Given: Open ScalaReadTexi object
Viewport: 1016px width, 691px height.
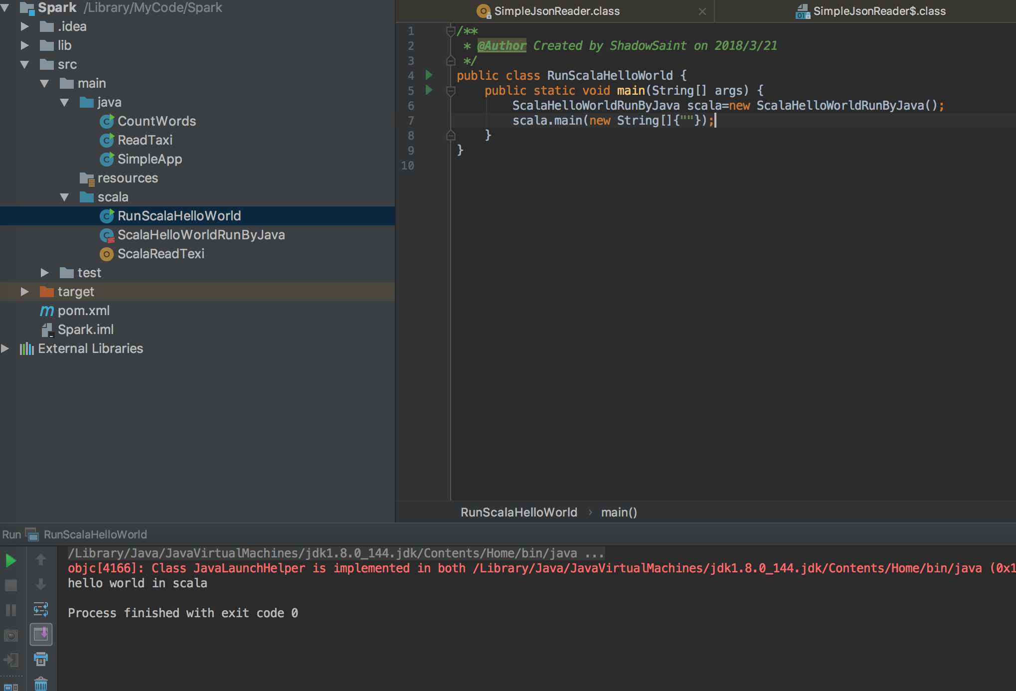Looking at the screenshot, I should click(161, 254).
